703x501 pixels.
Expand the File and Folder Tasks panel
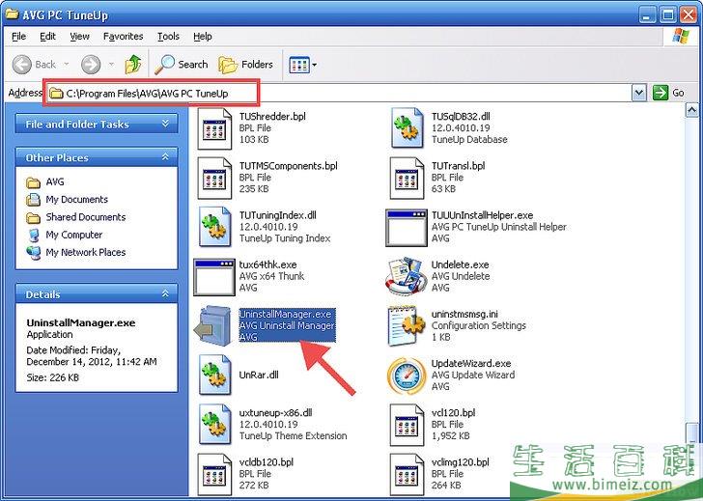click(x=165, y=124)
